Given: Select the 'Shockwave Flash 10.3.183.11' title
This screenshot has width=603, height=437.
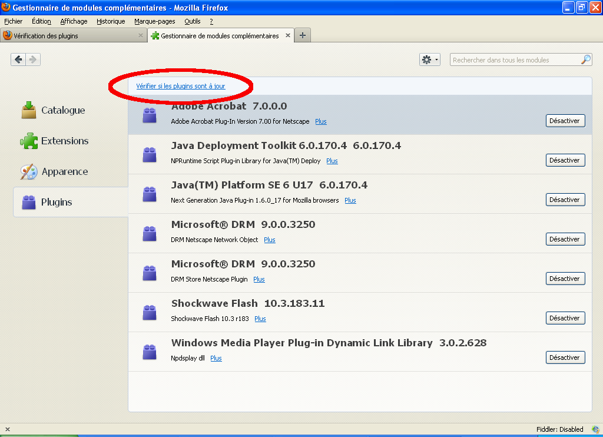Looking at the screenshot, I should coord(248,303).
